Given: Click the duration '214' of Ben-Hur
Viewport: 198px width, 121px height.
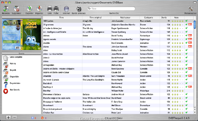Looking at the screenshot, I should [168, 91].
